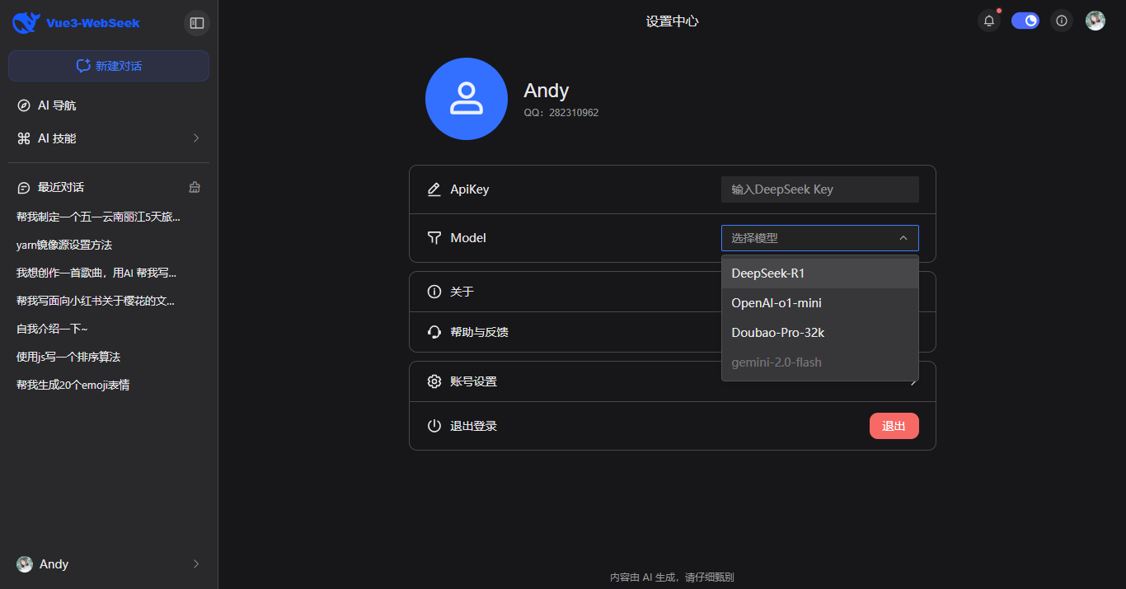1126x589 pixels.
Task: Click the Andy profile name heading
Action: tap(547, 91)
